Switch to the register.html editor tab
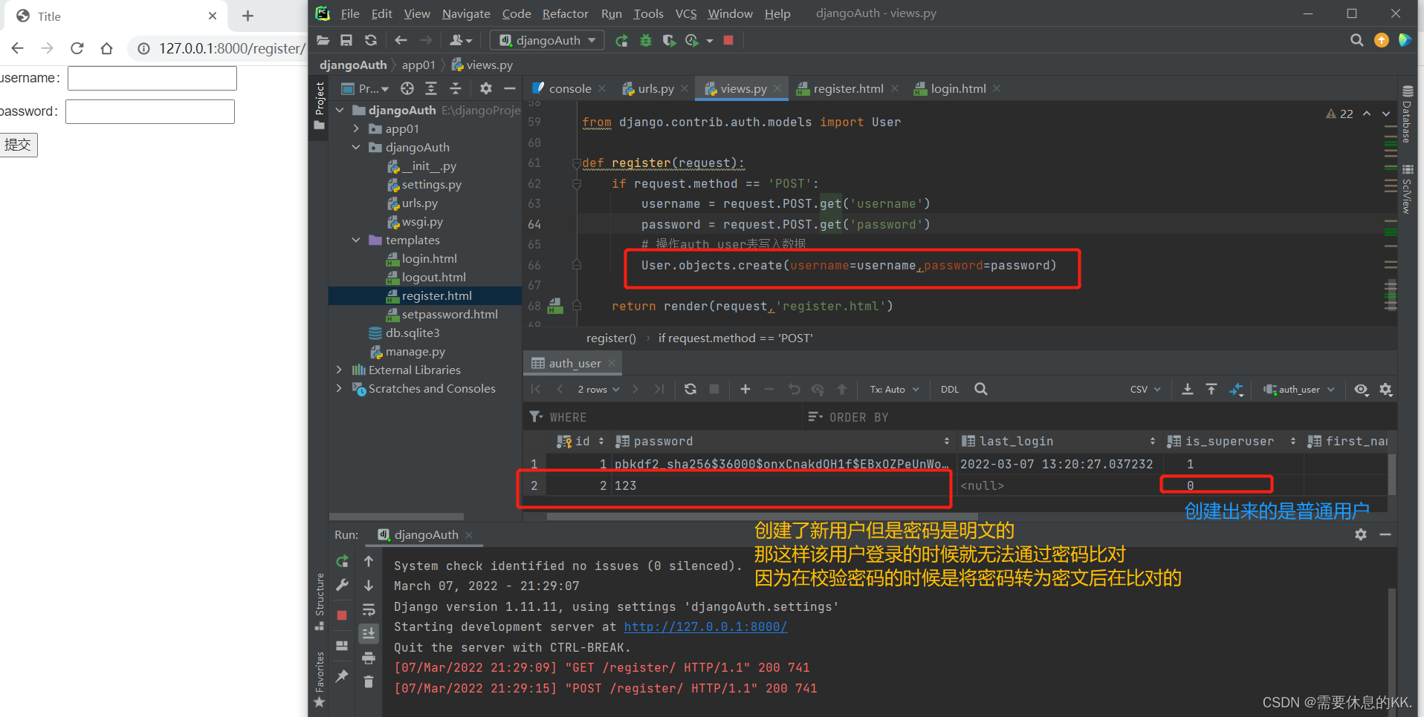The image size is (1424, 717). point(848,88)
